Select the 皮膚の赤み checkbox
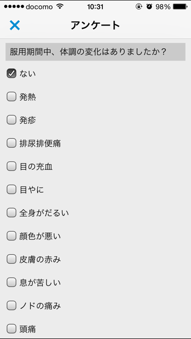The height and width of the screenshot is (339, 191). pyautogui.click(x=12, y=259)
